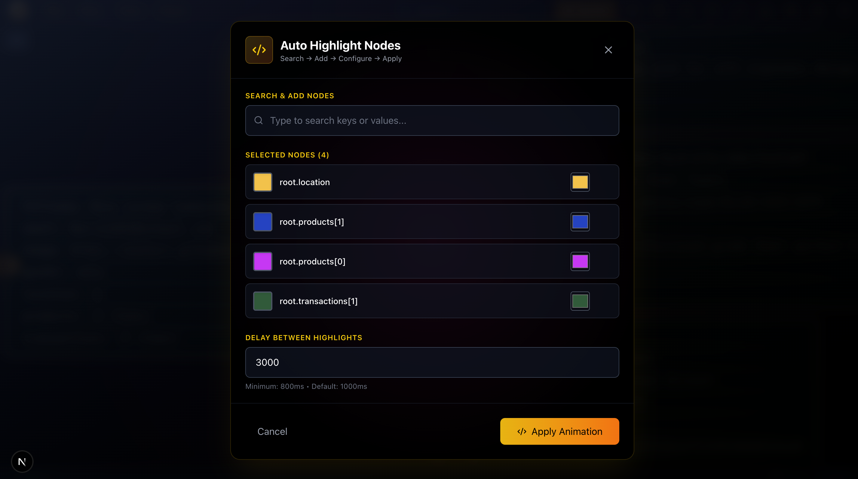Viewport: 858px width, 479px height.
Task: Select the root.products[1] node label
Action: click(311, 222)
